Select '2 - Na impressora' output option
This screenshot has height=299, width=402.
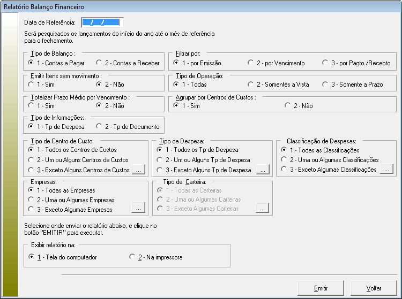pos(132,257)
